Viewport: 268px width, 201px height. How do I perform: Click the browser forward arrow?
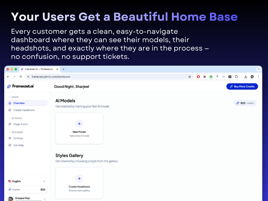point(14,77)
